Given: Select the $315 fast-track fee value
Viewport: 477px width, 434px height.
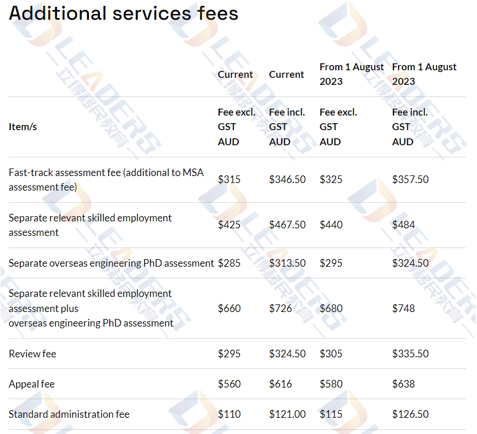Looking at the screenshot, I should click(229, 180).
